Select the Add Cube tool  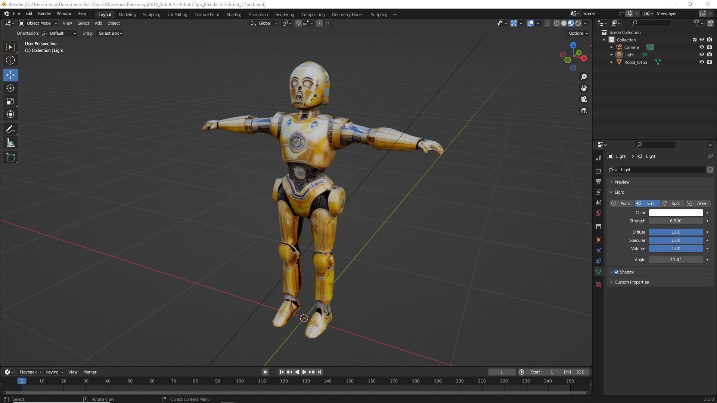point(10,157)
